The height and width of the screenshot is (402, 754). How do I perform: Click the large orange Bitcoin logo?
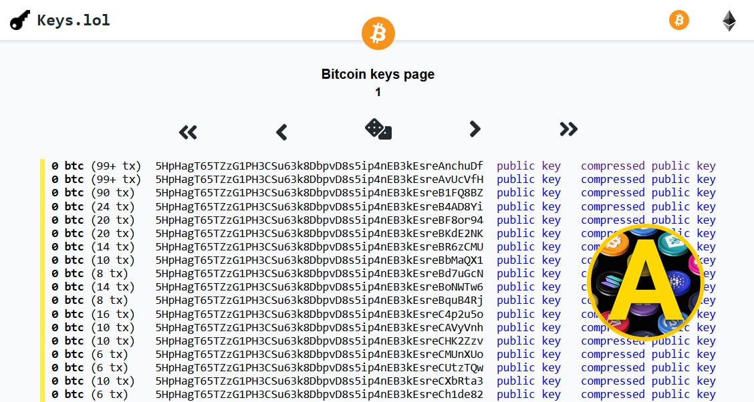tap(378, 33)
